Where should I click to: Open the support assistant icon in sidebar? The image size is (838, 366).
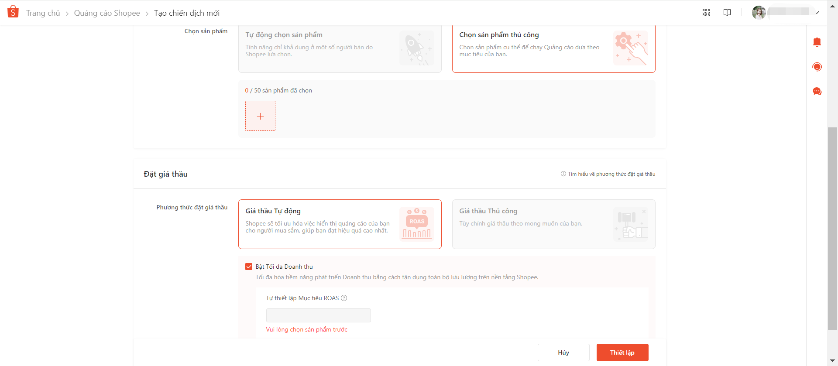pyautogui.click(x=817, y=67)
